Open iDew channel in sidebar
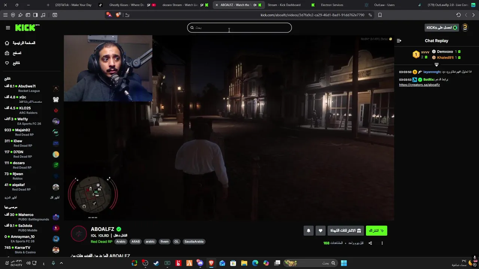This screenshot has height=269, width=479. [31, 143]
